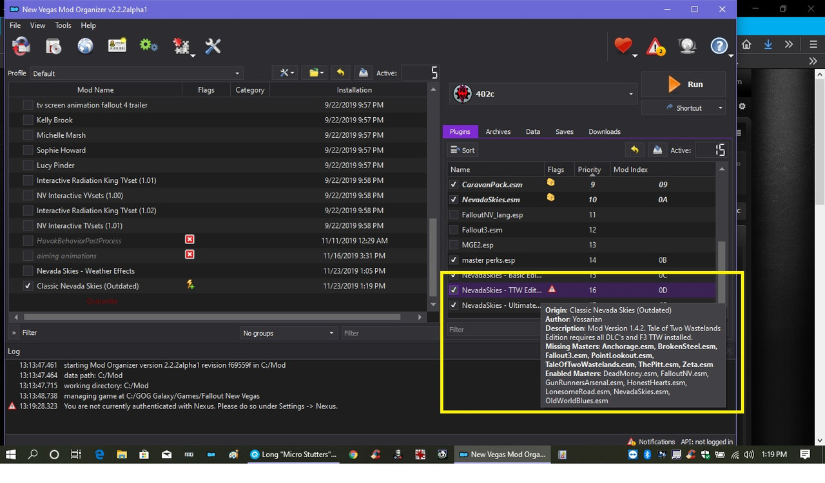Image resolution: width=825 pixels, height=483 pixels.
Task: Open Windows Start menu
Action: tap(10, 454)
